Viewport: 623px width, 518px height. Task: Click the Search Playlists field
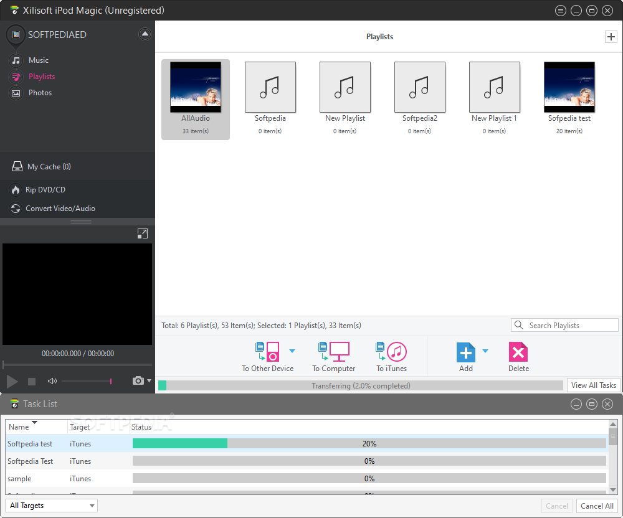pyautogui.click(x=564, y=325)
